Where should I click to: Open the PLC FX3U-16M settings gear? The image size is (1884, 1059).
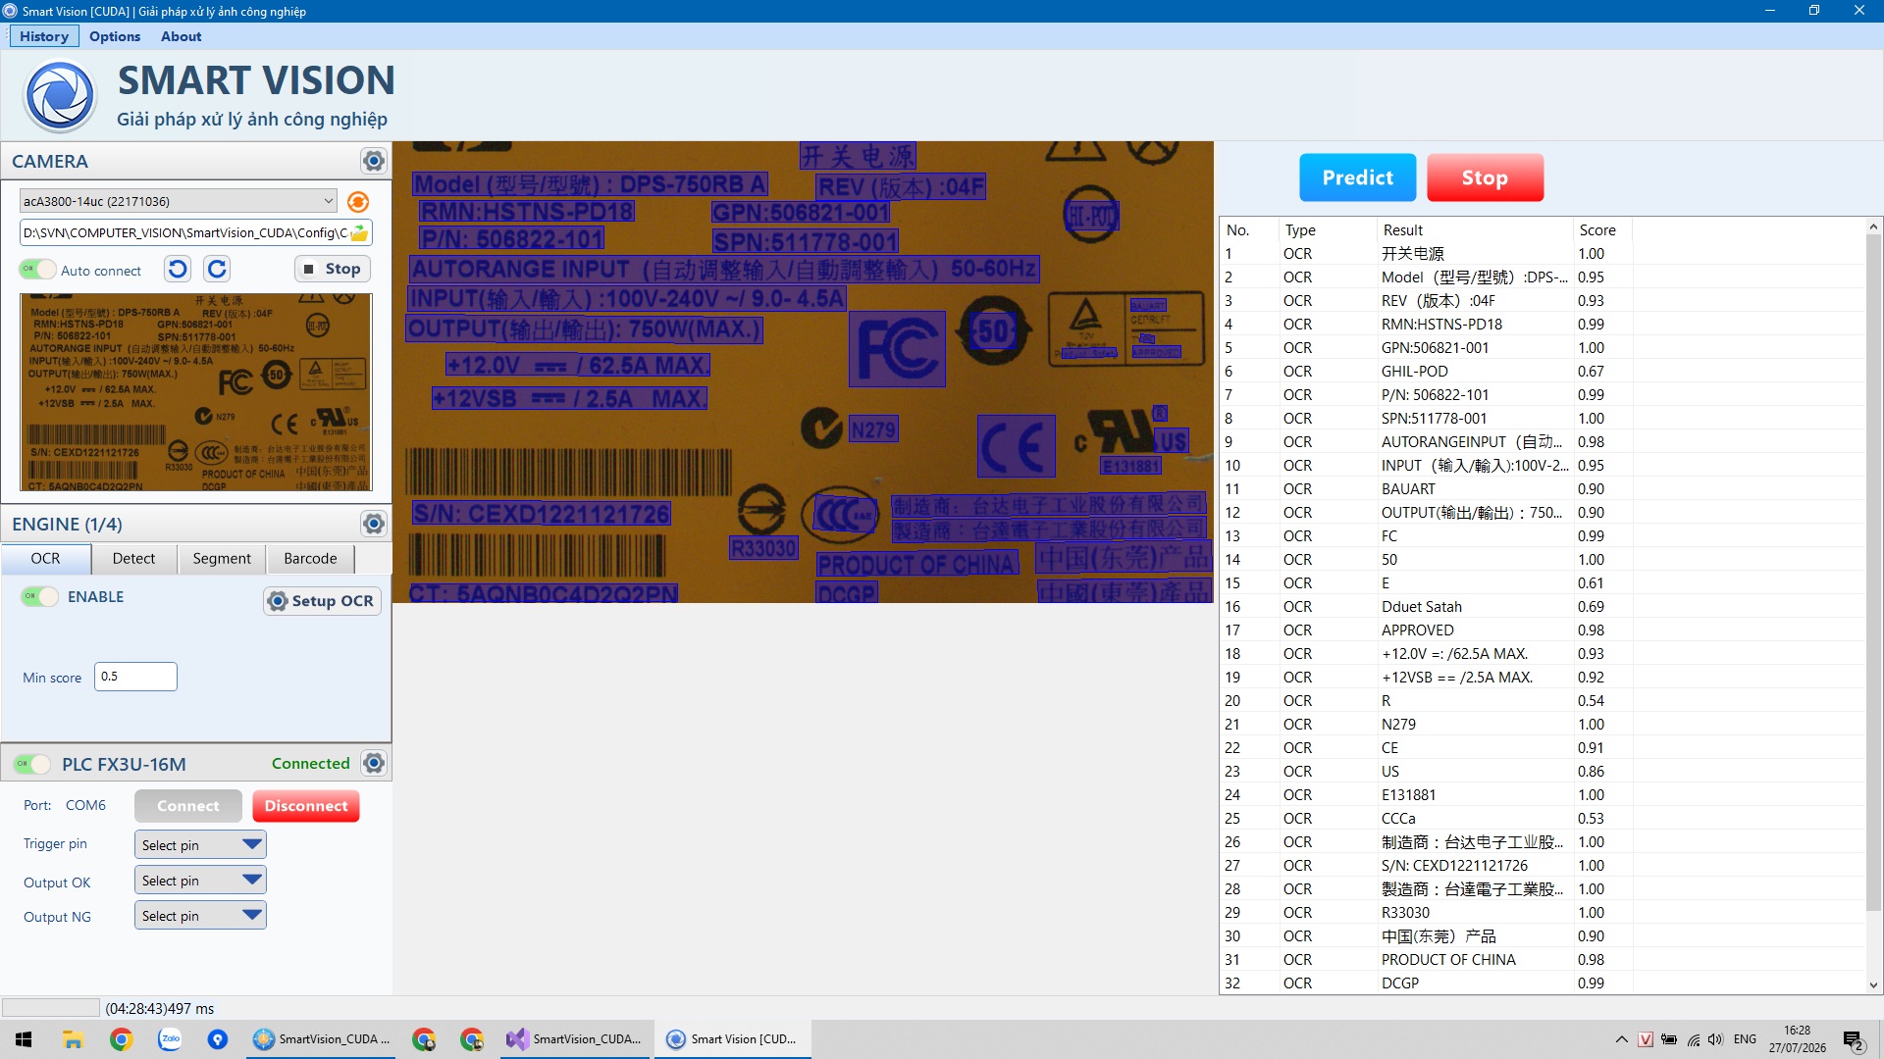(x=373, y=763)
